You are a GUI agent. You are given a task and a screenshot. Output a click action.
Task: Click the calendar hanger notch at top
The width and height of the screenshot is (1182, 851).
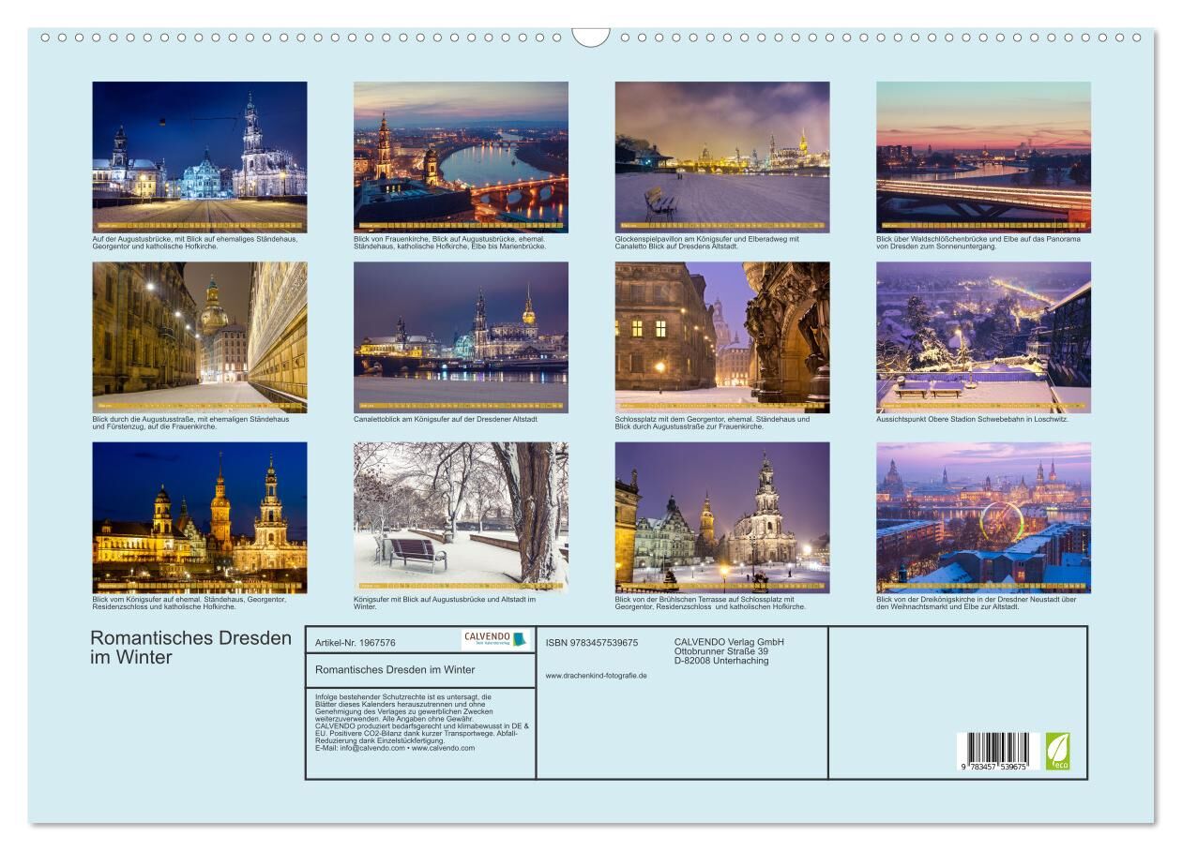pos(591,37)
